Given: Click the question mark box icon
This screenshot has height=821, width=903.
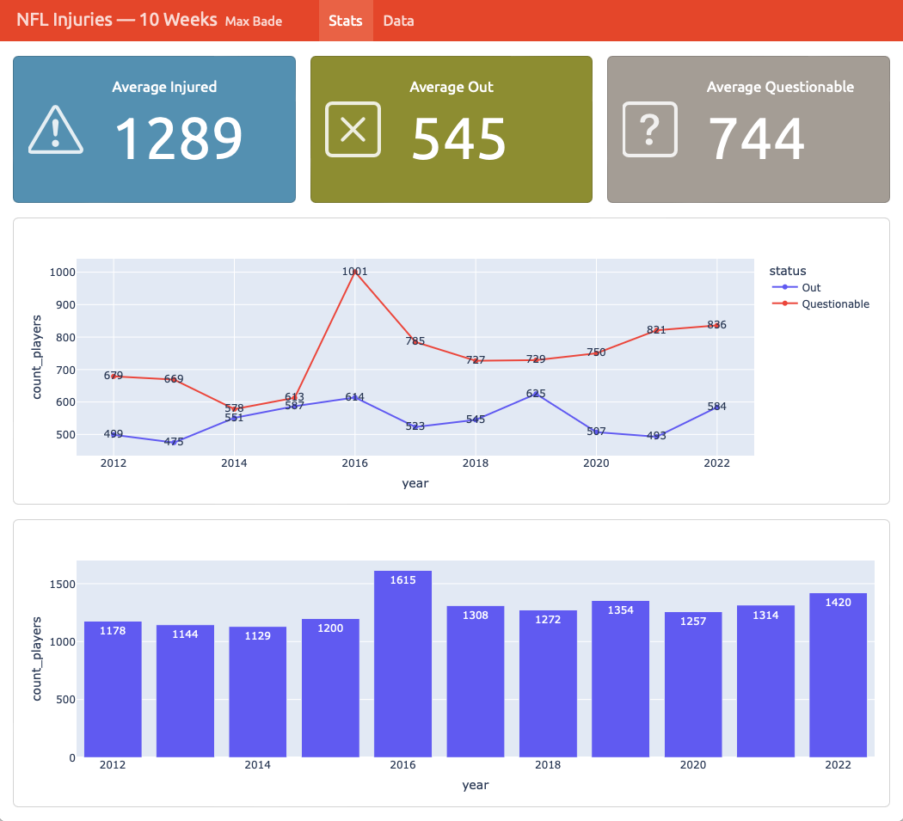Looking at the screenshot, I should click(x=650, y=130).
